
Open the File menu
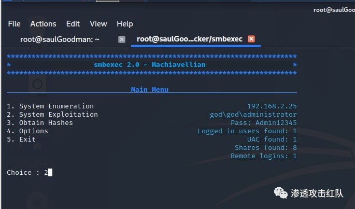click(14, 24)
